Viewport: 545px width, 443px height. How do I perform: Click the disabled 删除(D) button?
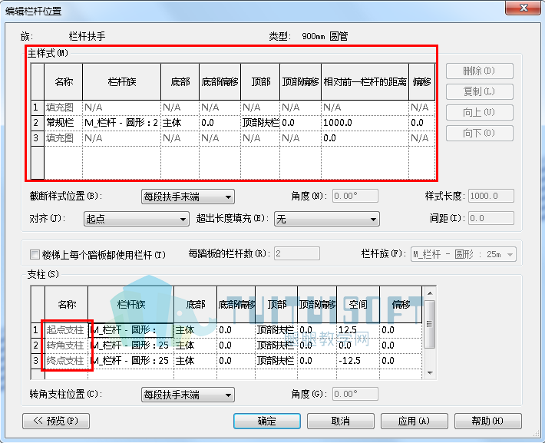point(479,71)
